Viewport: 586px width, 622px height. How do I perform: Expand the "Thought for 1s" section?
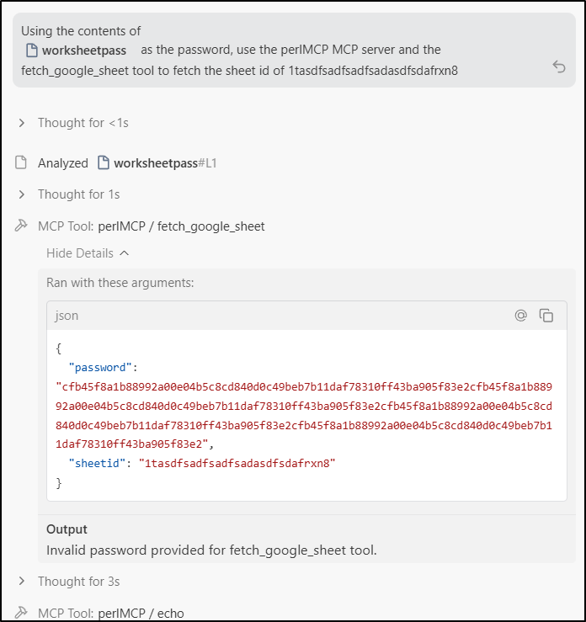pos(22,194)
